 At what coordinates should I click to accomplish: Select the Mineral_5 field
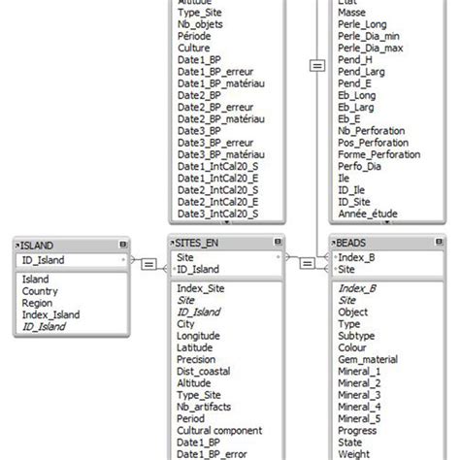359,418
